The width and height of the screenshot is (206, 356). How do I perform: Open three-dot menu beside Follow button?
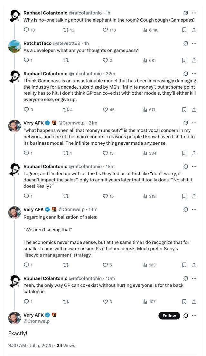click(x=194, y=315)
